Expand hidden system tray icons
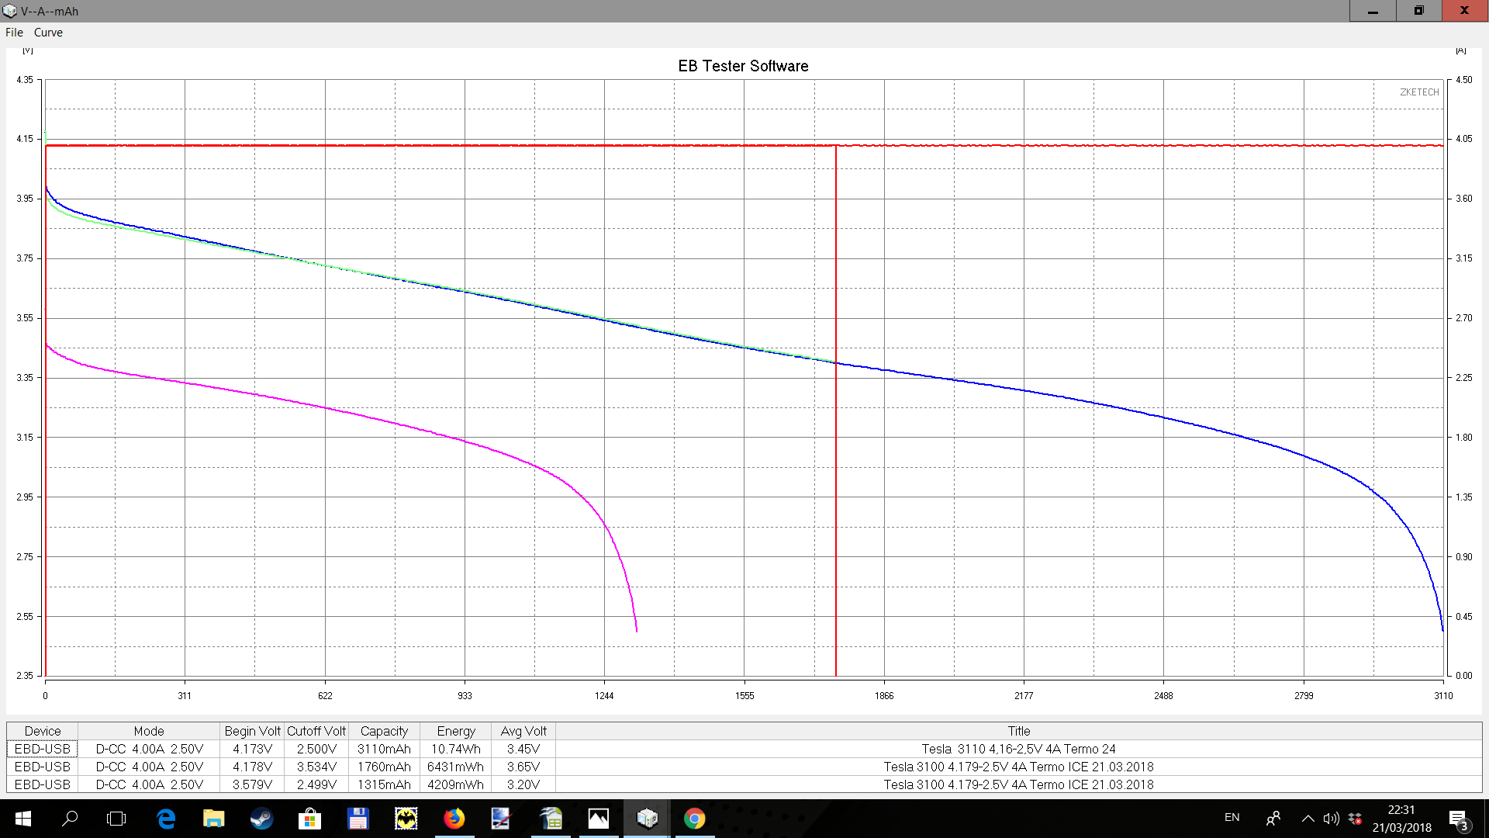This screenshot has height=838, width=1489. pos(1308,819)
